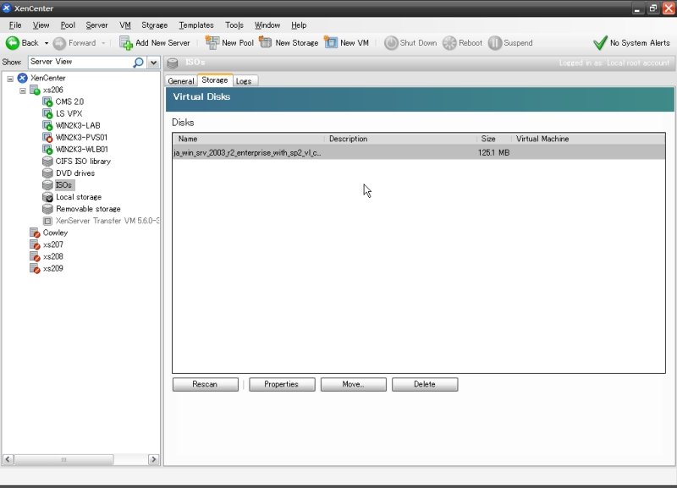
Task: Open the Templates menu
Action: point(196,25)
